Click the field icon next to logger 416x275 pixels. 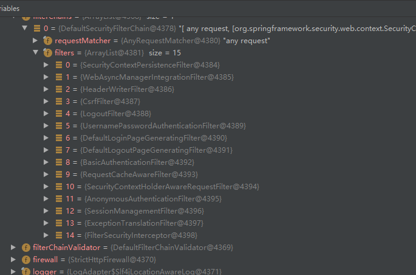[x=26, y=271]
